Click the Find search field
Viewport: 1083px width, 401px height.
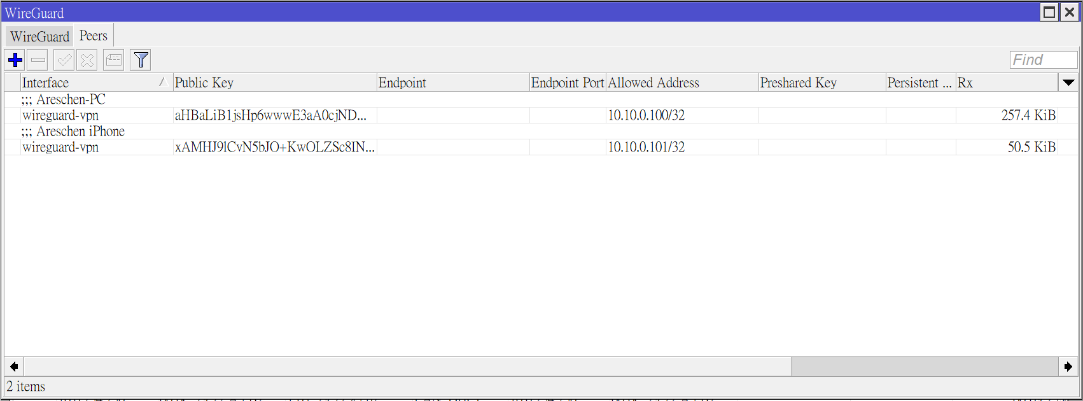tap(1043, 60)
